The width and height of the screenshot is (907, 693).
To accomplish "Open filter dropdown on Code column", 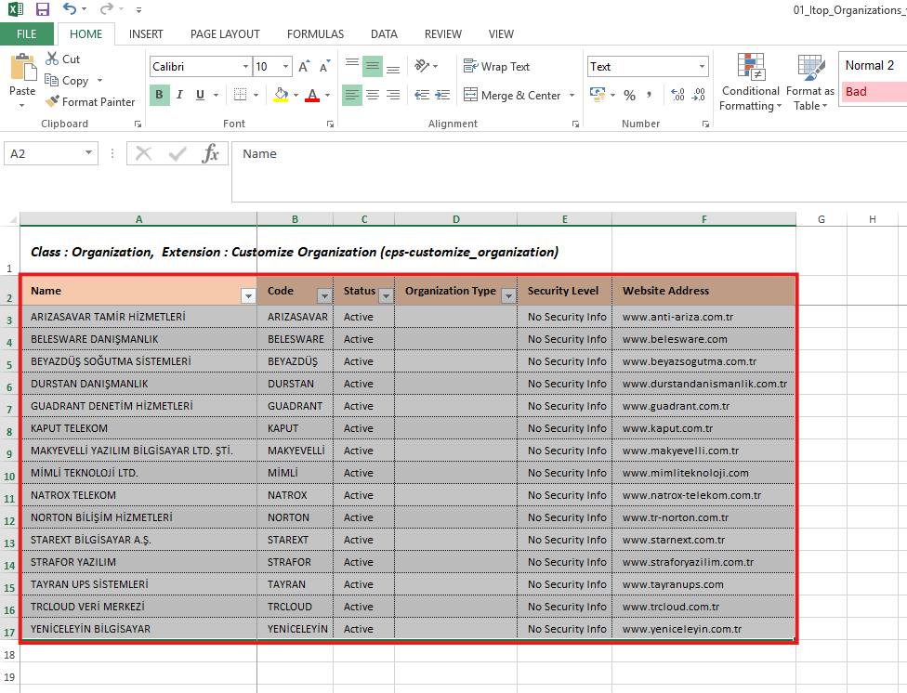I will coord(324,296).
